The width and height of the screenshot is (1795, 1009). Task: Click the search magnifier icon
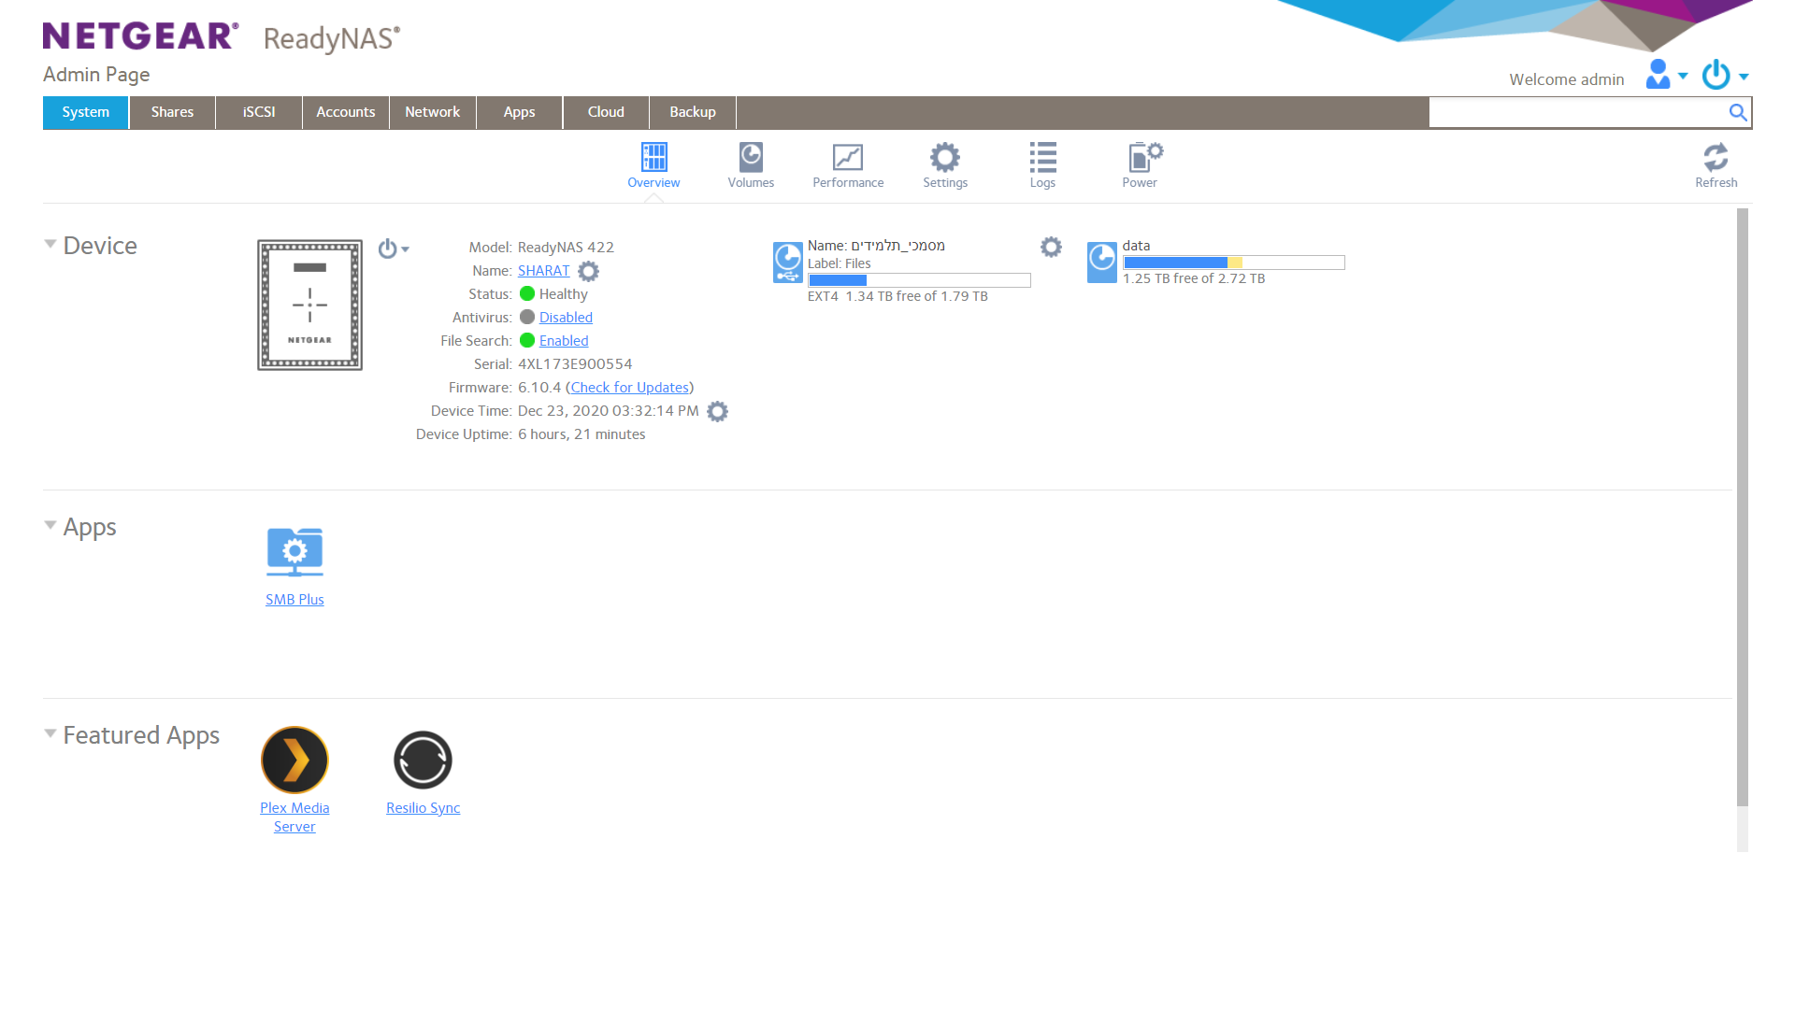(x=1737, y=112)
